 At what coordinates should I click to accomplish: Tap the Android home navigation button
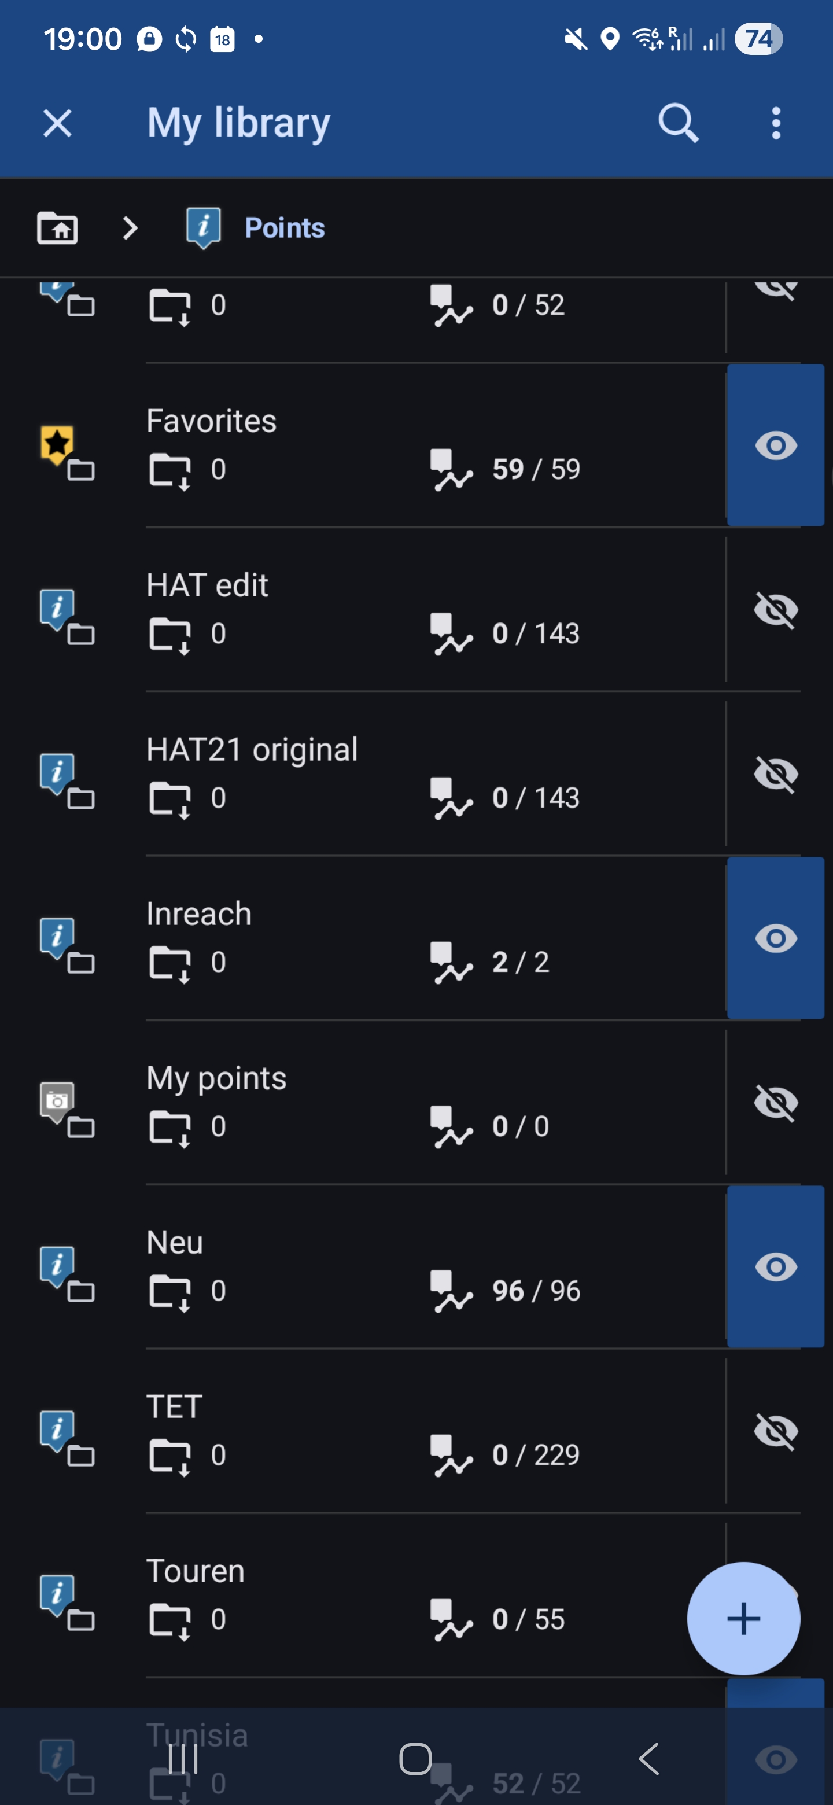415,1758
